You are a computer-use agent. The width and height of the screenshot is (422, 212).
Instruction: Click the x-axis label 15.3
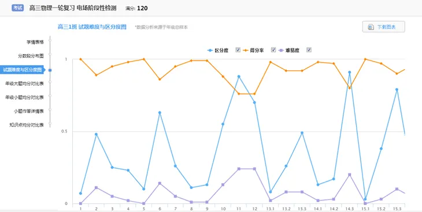coord(397,209)
